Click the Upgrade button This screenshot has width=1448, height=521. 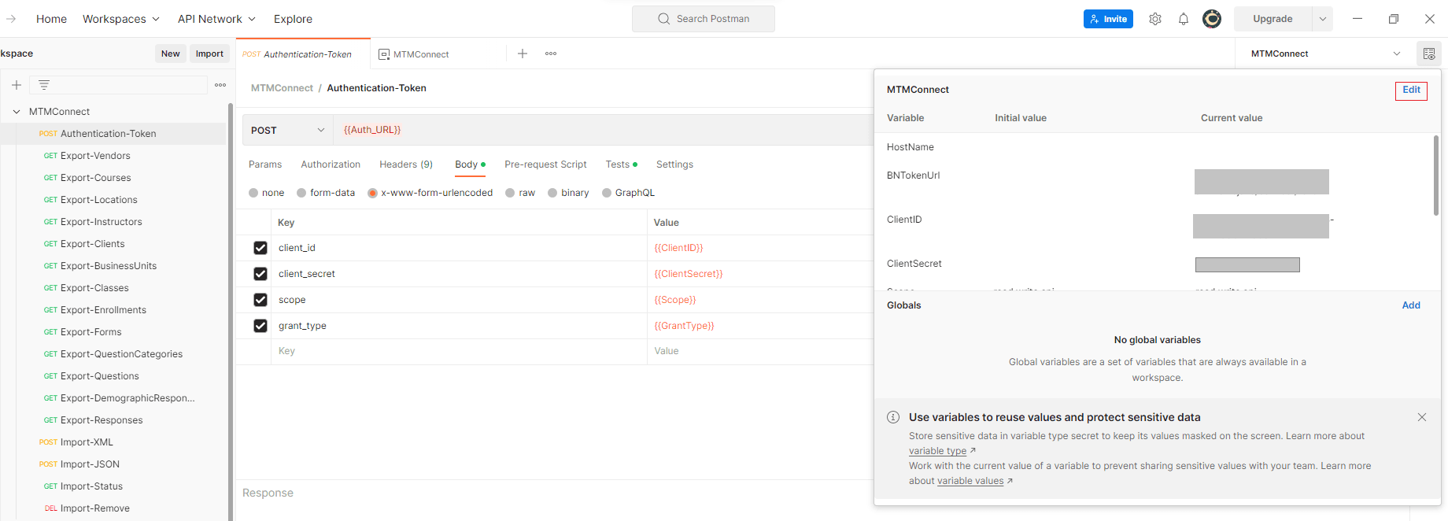(1273, 19)
